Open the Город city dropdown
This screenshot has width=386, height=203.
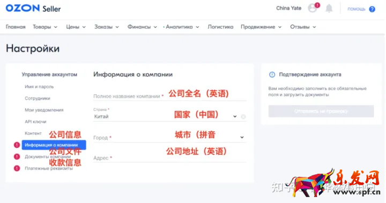(x=170, y=137)
